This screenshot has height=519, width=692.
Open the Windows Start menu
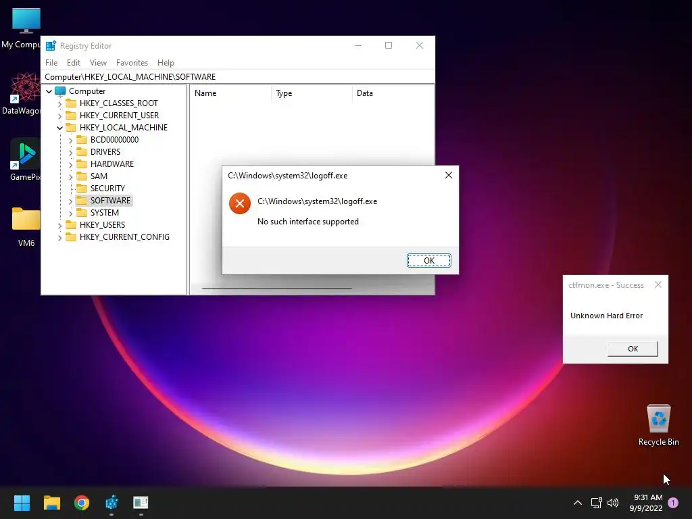coord(22,503)
